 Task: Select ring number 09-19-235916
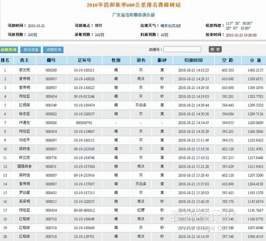84,176
